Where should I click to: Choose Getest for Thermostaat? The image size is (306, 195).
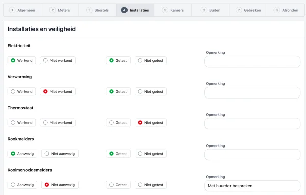[x=118, y=123]
